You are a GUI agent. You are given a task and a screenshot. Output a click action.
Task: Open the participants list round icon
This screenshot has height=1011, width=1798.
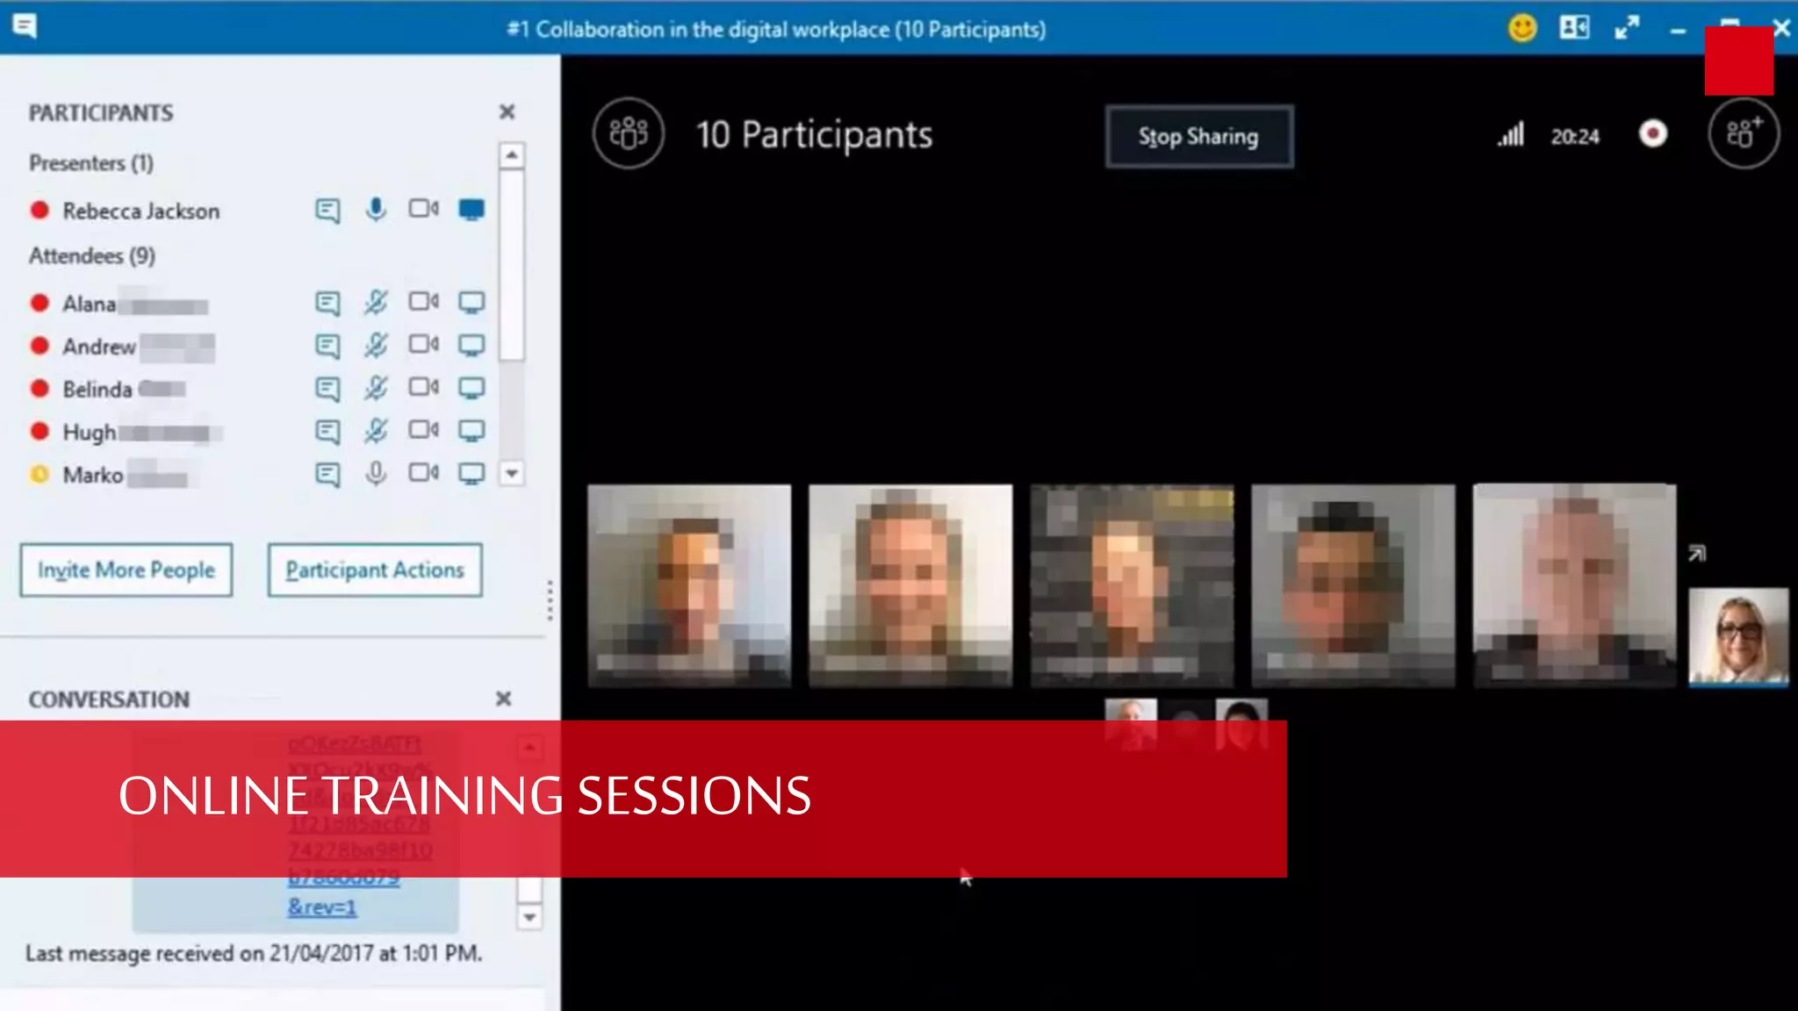coord(629,133)
